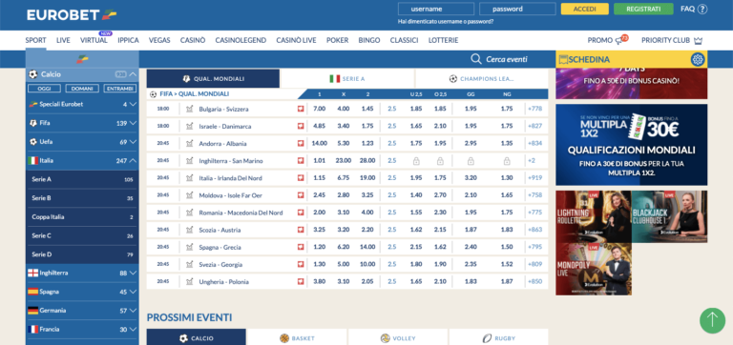Open the VIRTUAL menu item
733x345 pixels.
coord(94,41)
